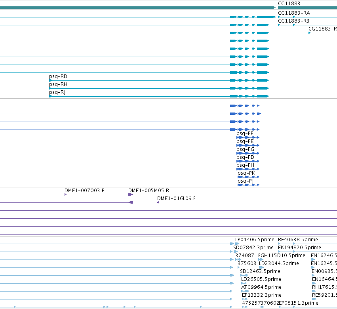Click the small arrow glyph under DME1-007O03.F
The height and width of the screenshot is (309, 337).
click(66, 195)
